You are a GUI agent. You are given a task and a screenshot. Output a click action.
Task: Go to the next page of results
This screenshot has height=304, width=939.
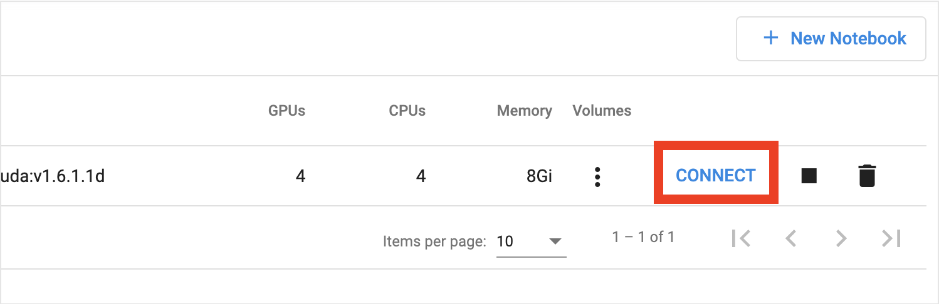(x=841, y=238)
